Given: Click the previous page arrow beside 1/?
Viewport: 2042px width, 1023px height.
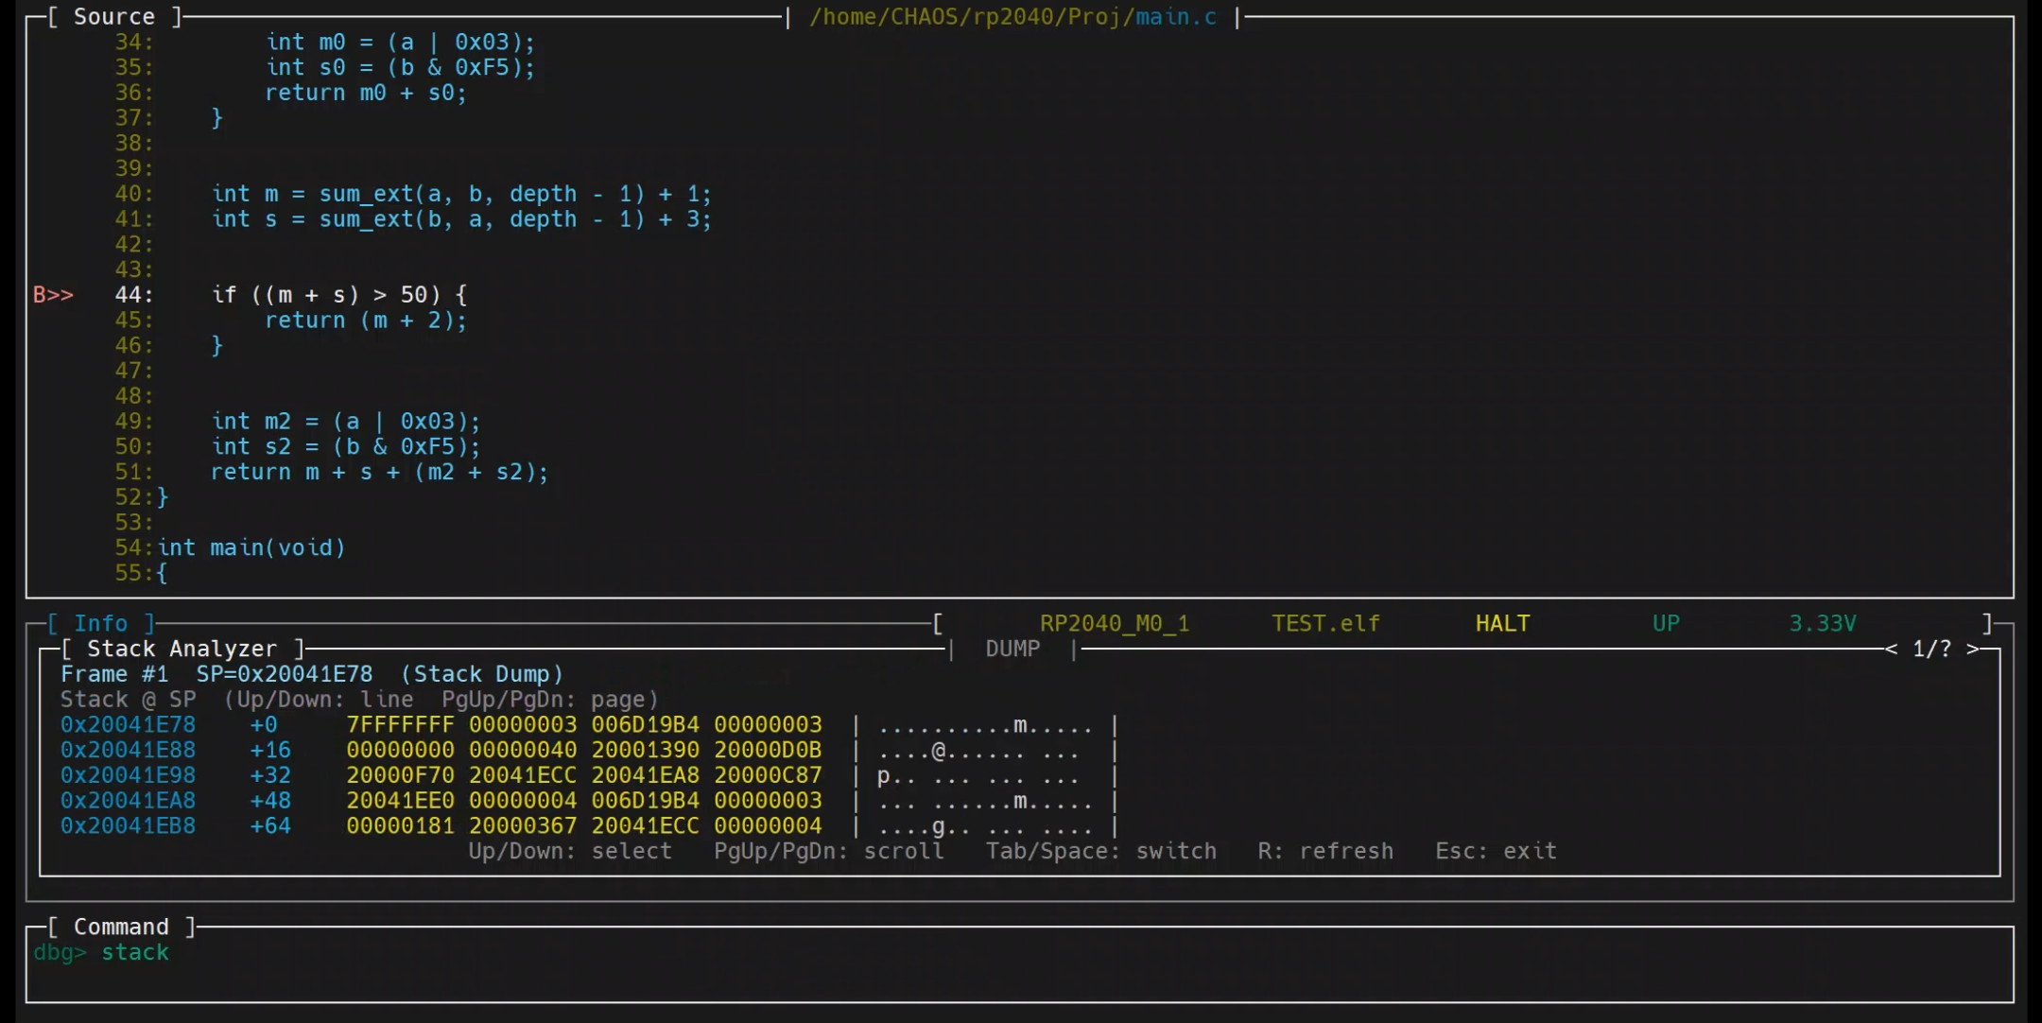Looking at the screenshot, I should (1891, 650).
